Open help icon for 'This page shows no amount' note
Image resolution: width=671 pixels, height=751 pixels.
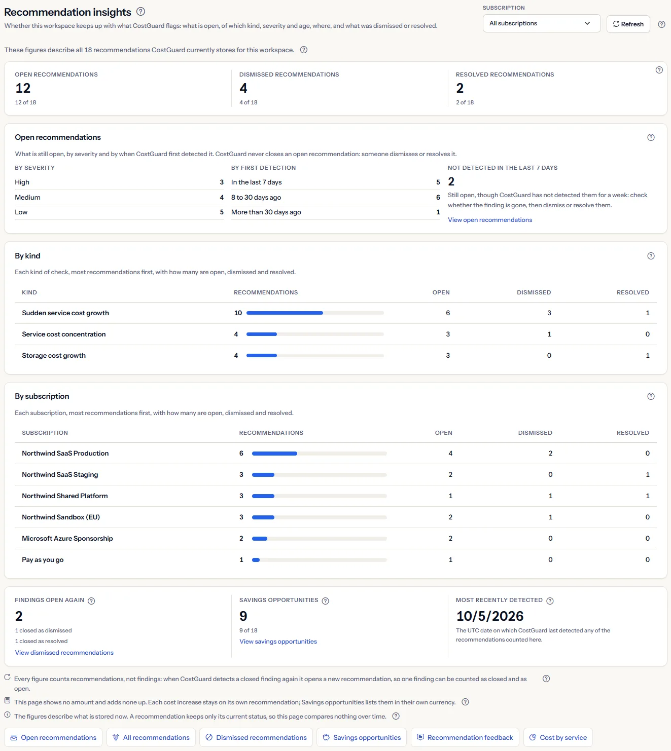point(465,702)
